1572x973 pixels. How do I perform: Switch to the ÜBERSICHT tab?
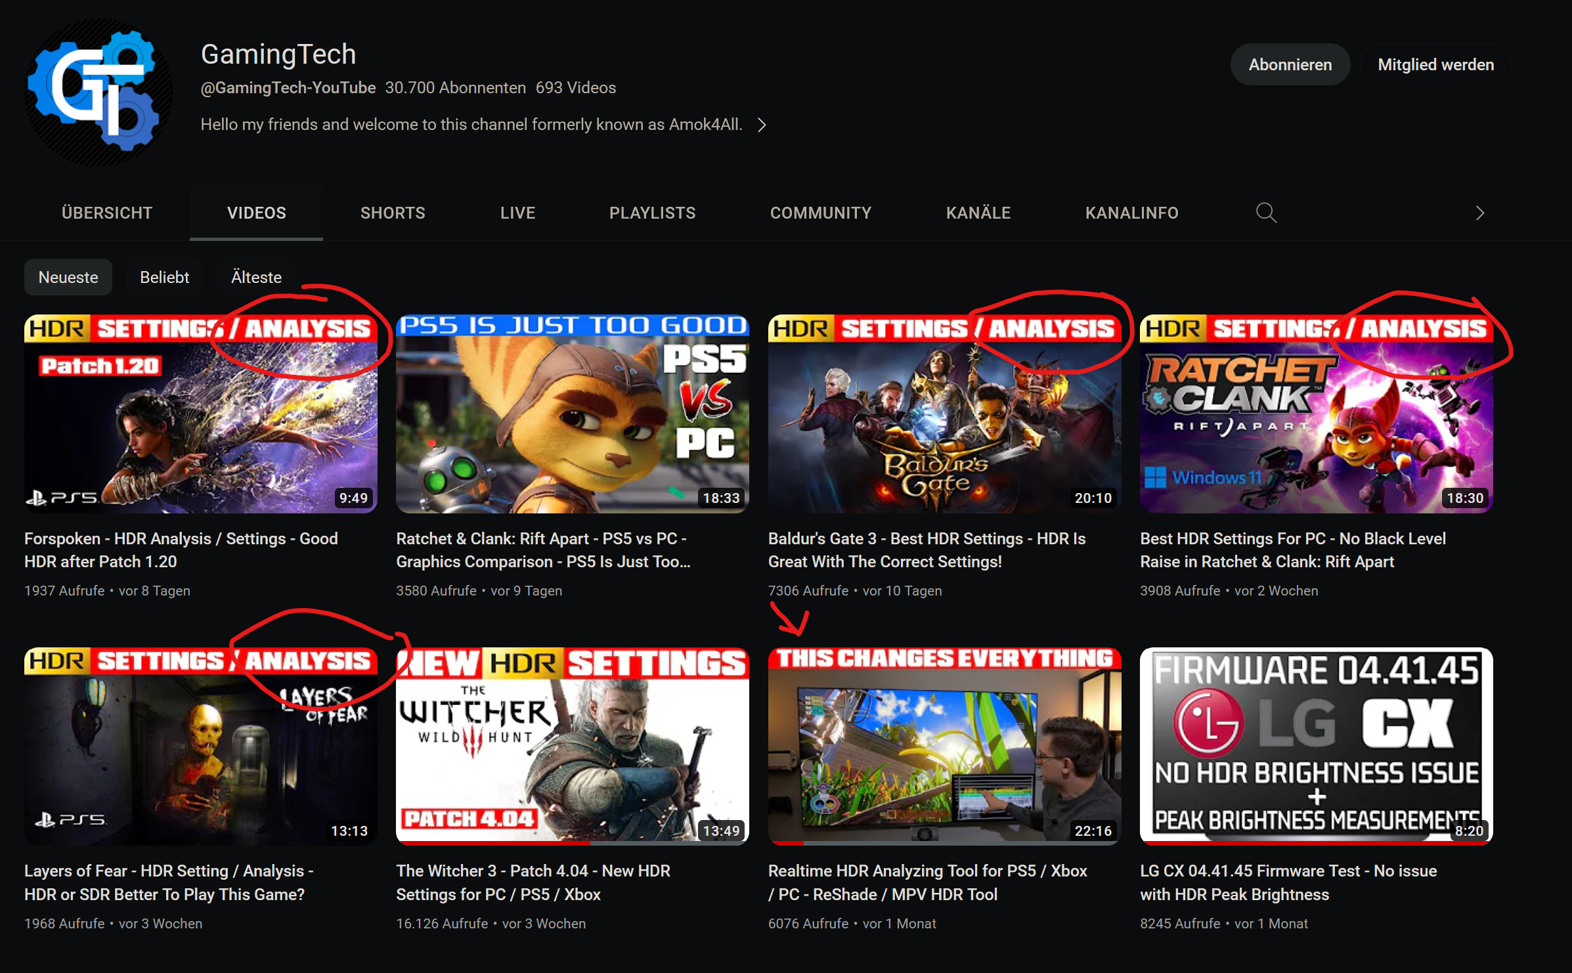click(x=107, y=213)
